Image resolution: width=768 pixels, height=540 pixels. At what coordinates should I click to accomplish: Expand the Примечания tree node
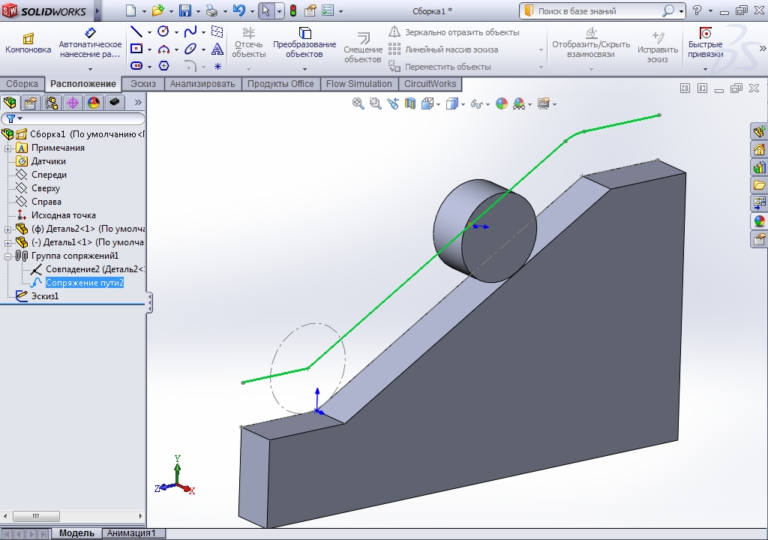(x=8, y=148)
